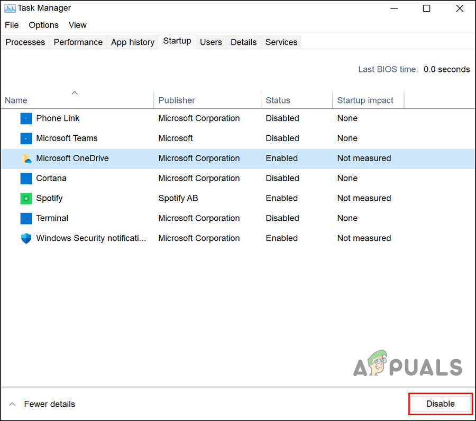Expand the Fewer details chevron
This screenshot has height=421, width=476.
[x=12, y=404]
